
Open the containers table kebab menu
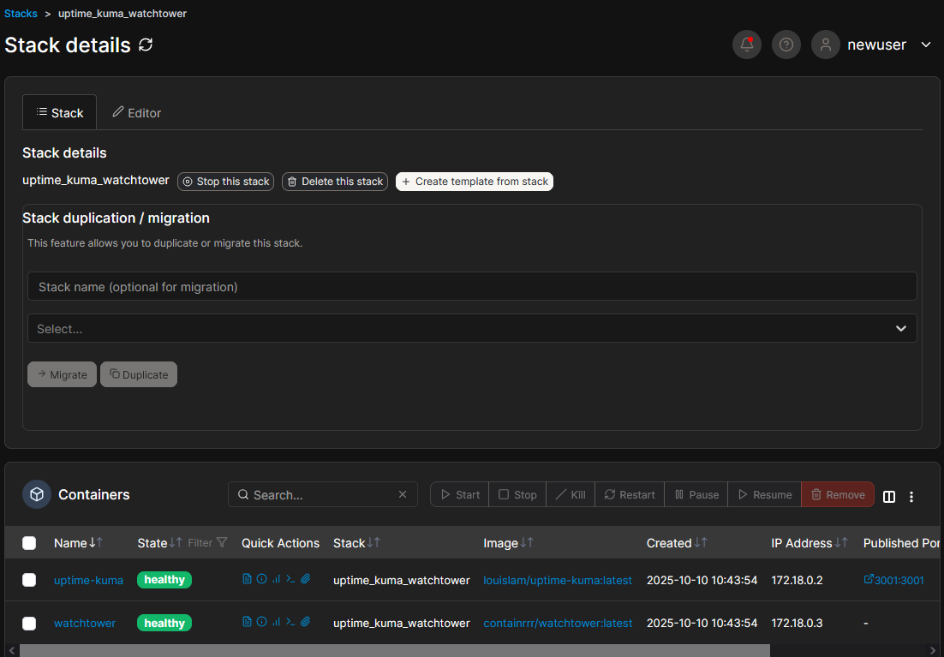click(911, 497)
